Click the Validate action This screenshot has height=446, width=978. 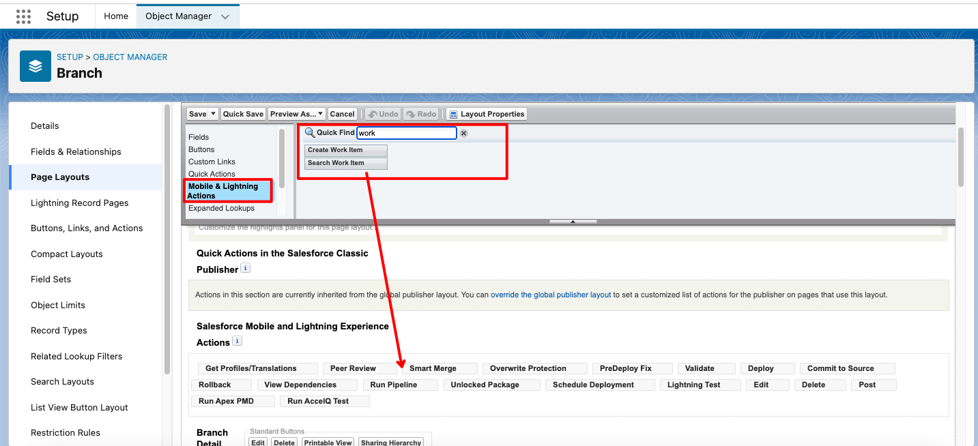pyautogui.click(x=706, y=368)
